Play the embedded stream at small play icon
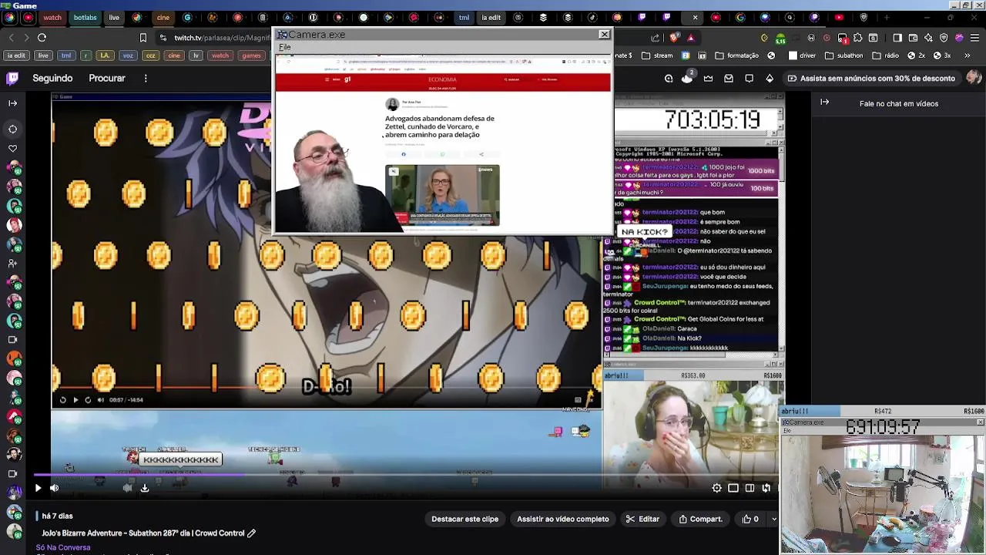Screen dimensions: 986x555 click(x=75, y=399)
